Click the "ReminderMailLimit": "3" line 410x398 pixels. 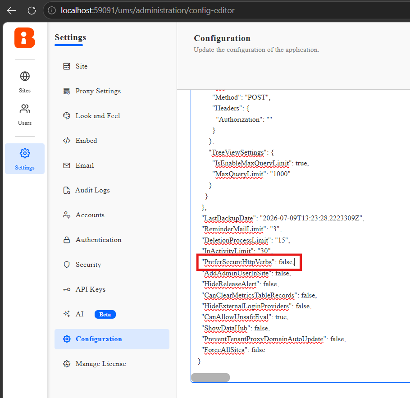(241, 229)
